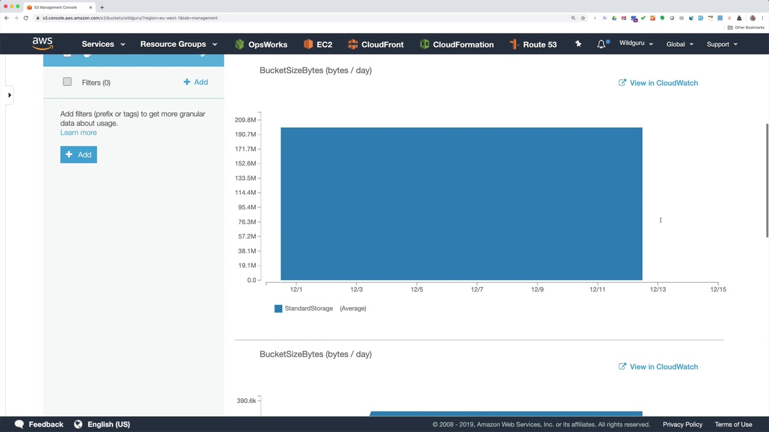Expand the Resource Groups dropdown
Screen dimensions: 769x432
[x=178, y=44]
